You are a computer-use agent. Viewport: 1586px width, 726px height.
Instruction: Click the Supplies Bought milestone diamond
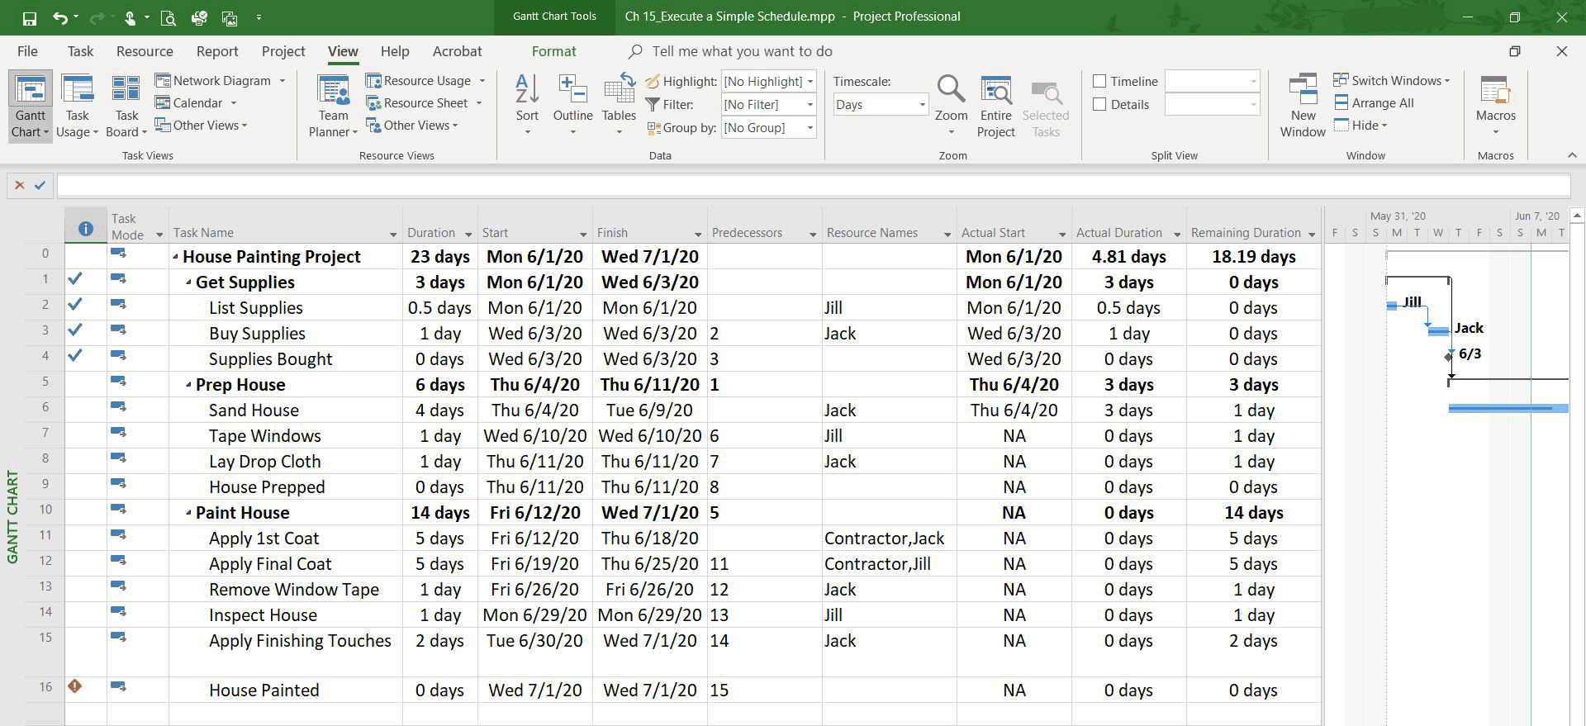tap(1448, 357)
